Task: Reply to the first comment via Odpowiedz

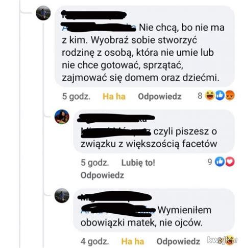Action: click(160, 97)
